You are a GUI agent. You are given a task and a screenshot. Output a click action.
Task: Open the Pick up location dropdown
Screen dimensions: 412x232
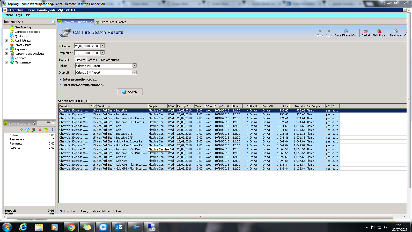134,66
